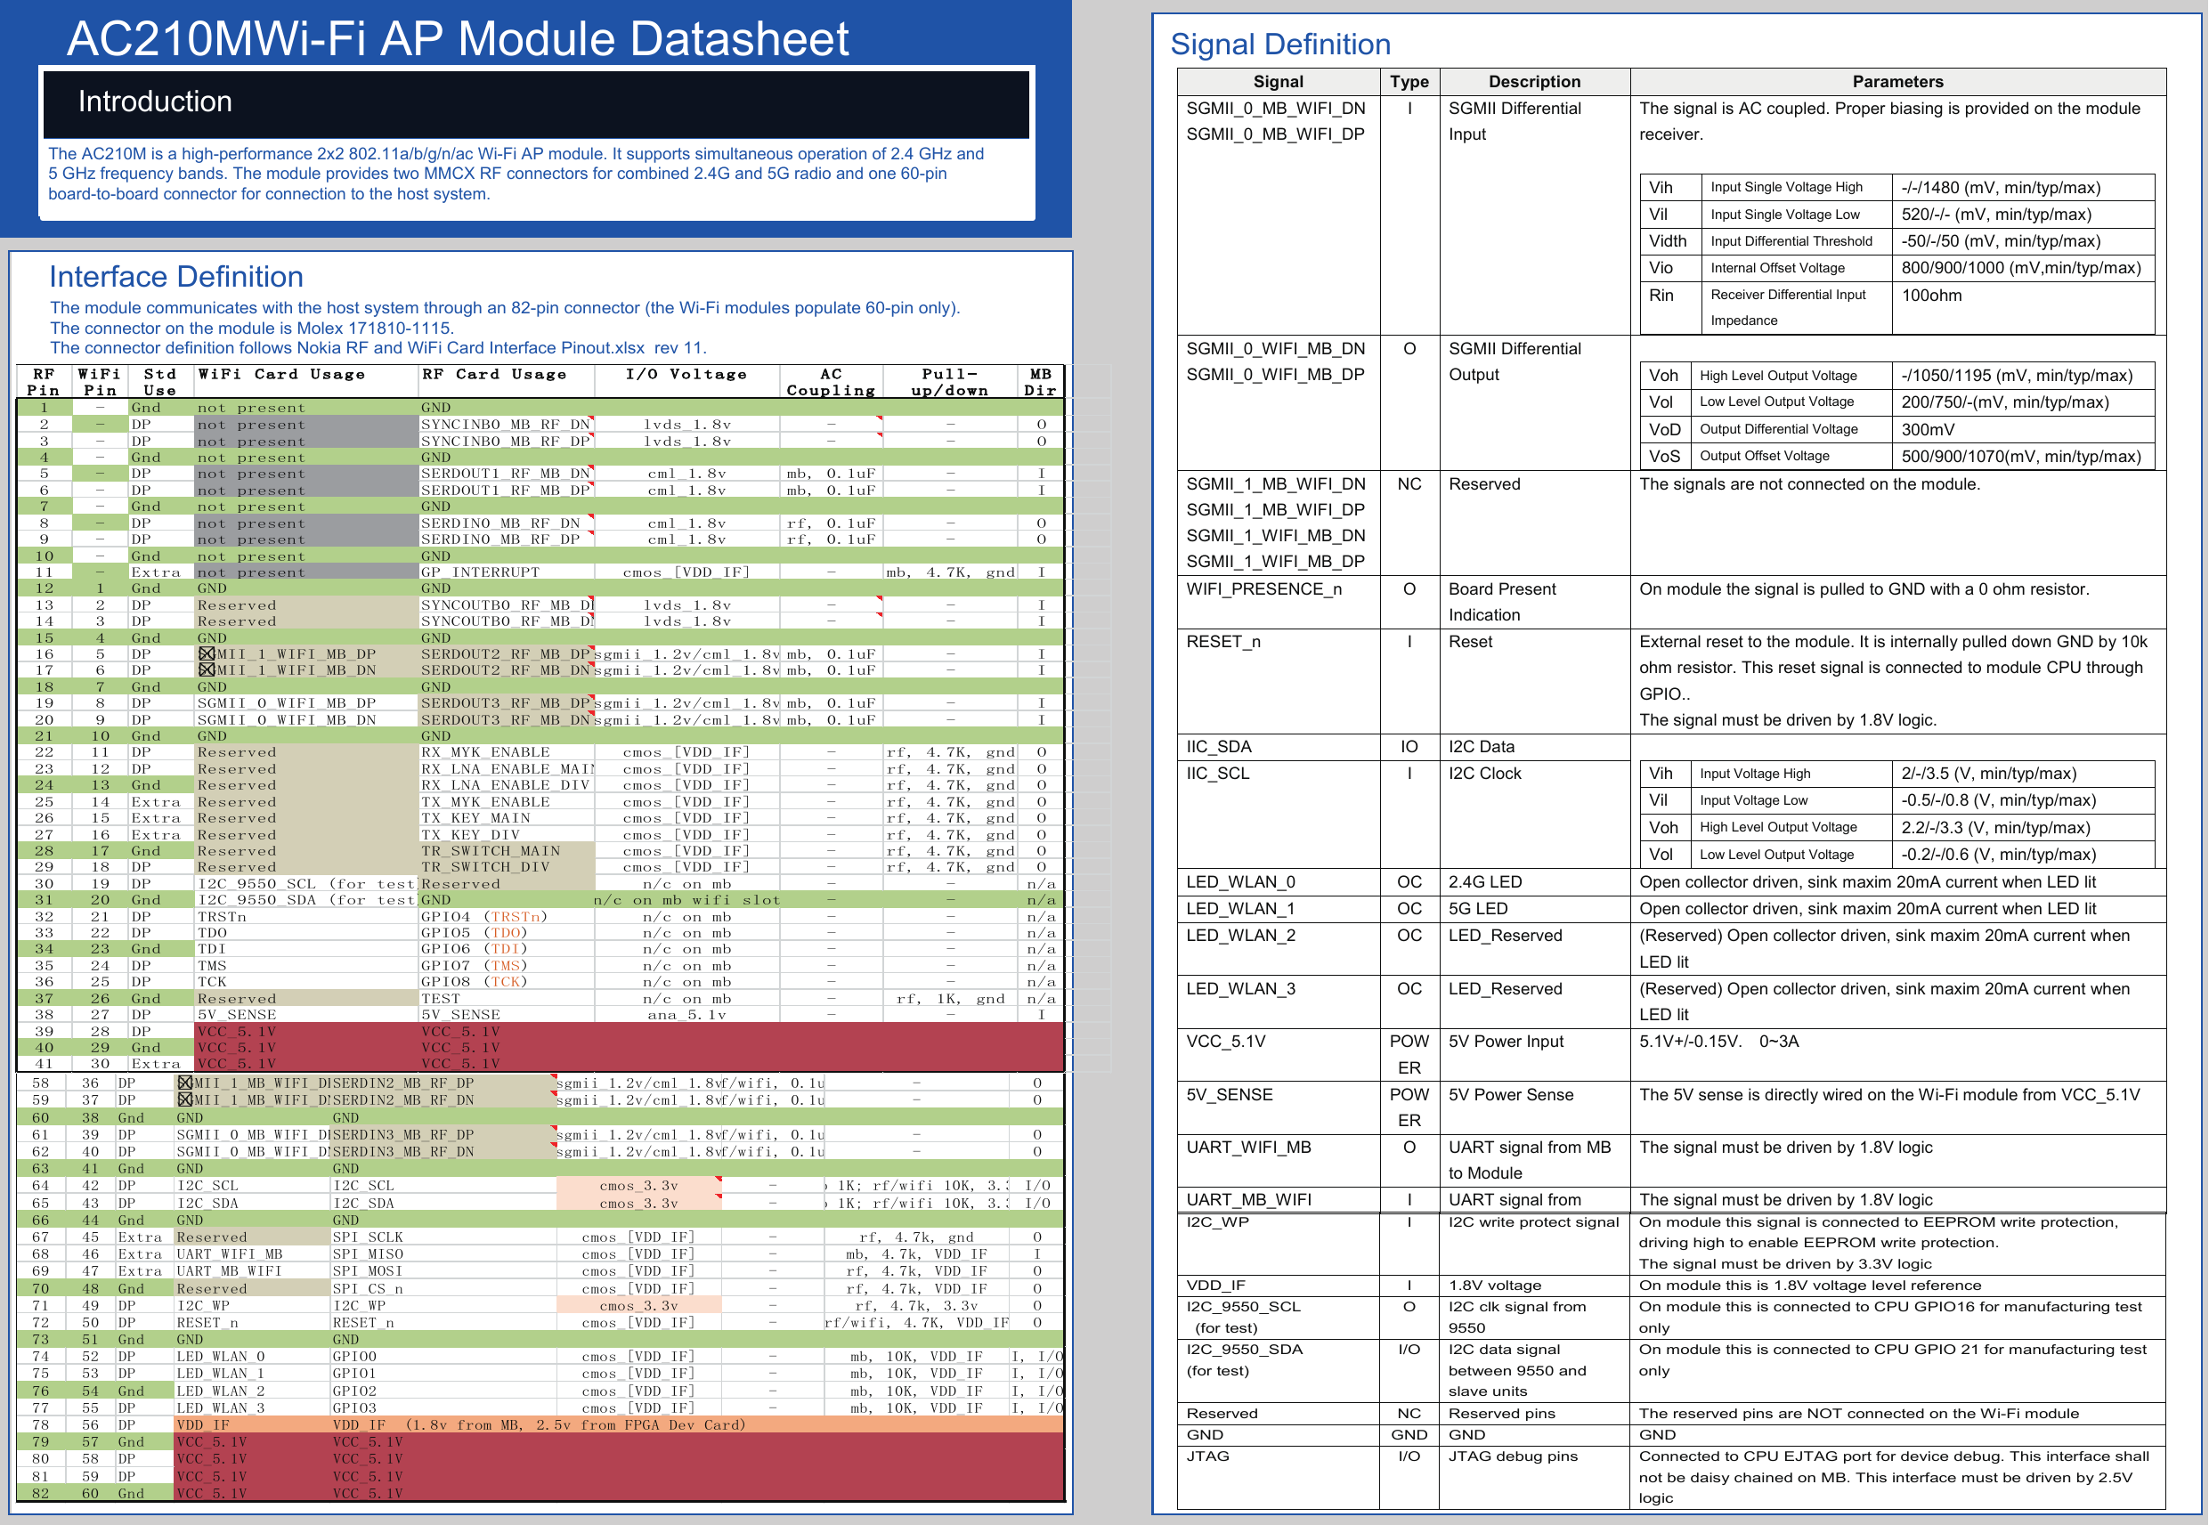The width and height of the screenshot is (2209, 1525).
Task: Click the "AC210MWi-Fi AP Module Datasheet" title
Action: (457, 39)
